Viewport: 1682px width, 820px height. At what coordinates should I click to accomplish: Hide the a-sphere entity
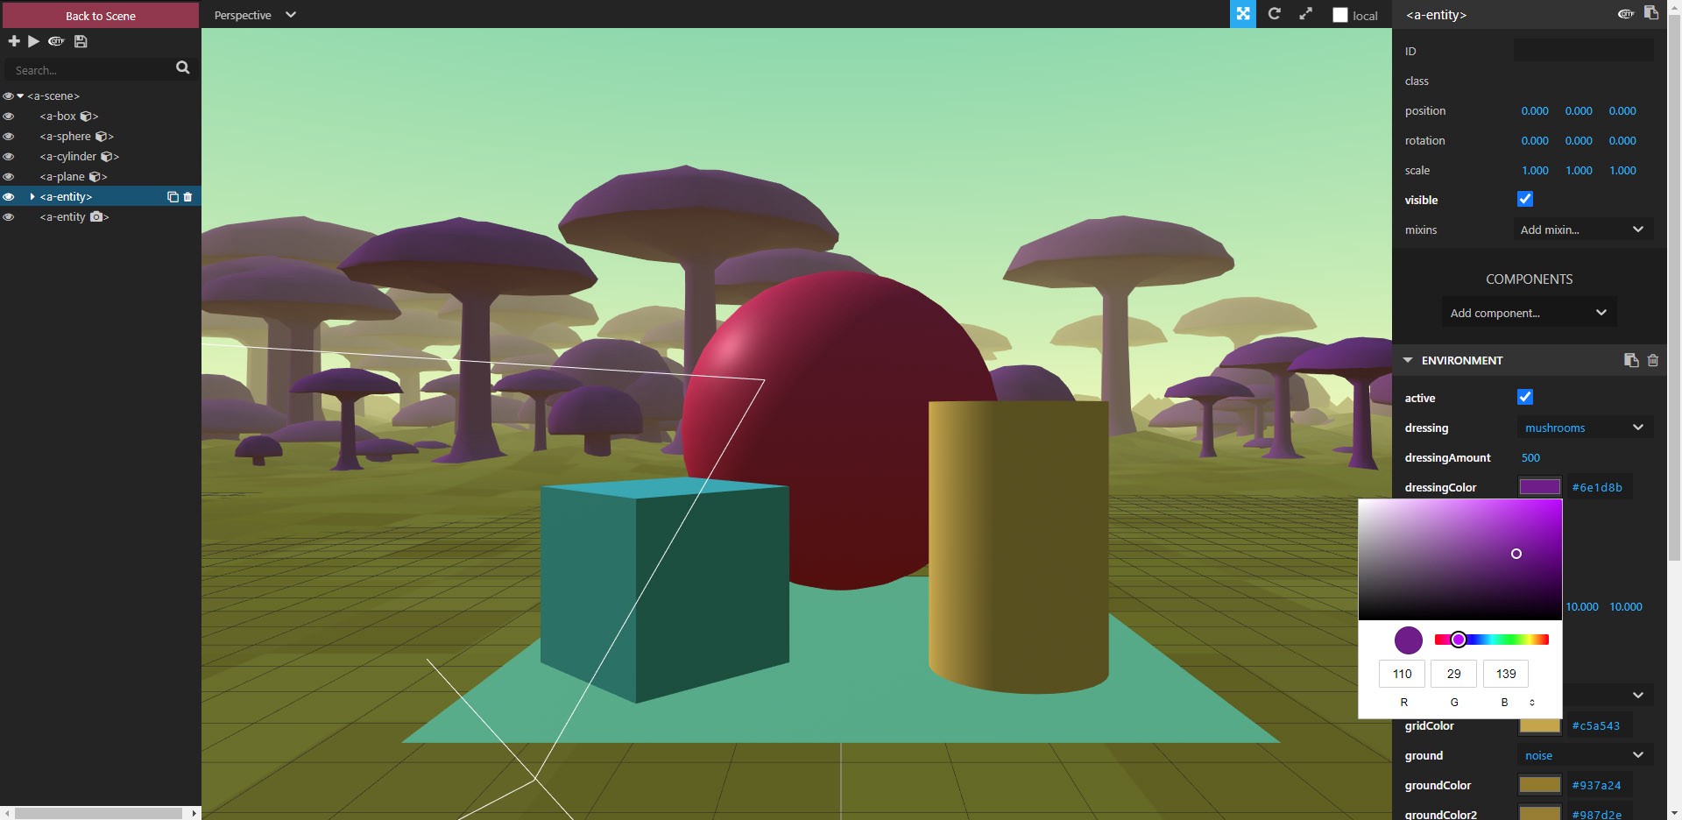point(8,137)
